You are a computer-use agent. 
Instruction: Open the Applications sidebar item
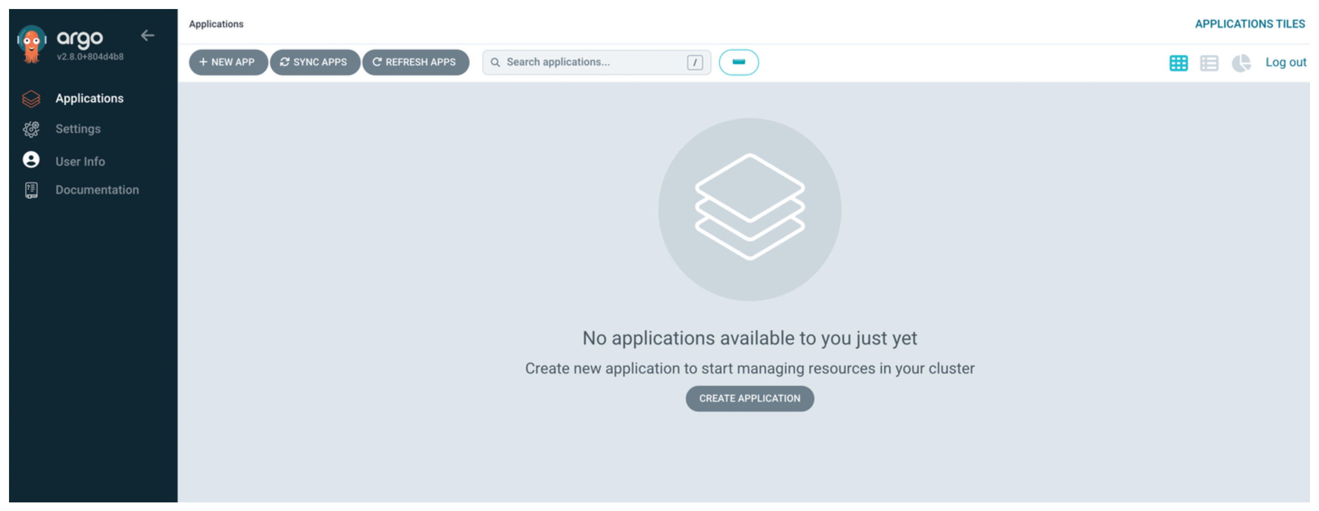point(89,98)
